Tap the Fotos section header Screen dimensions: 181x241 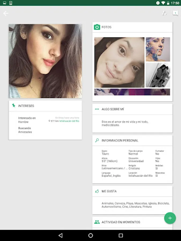[x=132, y=27]
